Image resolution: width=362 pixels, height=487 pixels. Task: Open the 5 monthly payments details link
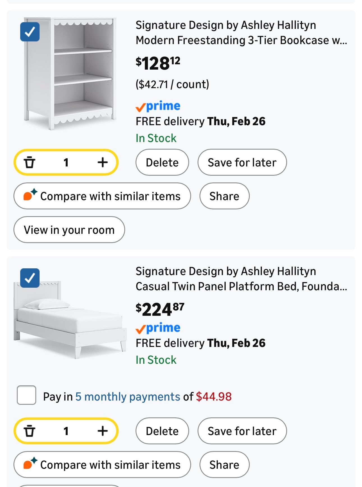(x=128, y=396)
